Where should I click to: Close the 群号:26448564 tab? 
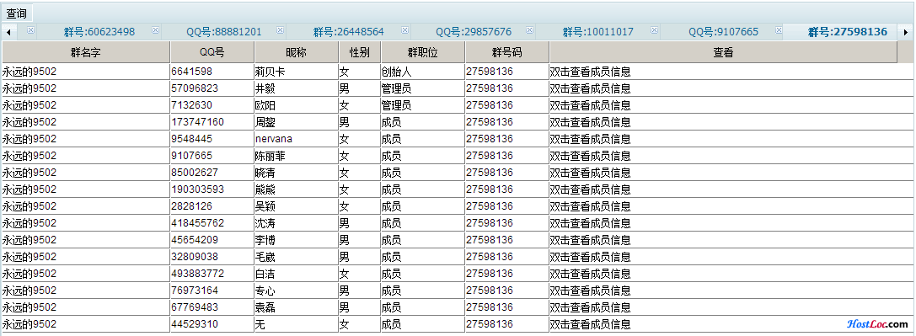(x=404, y=29)
